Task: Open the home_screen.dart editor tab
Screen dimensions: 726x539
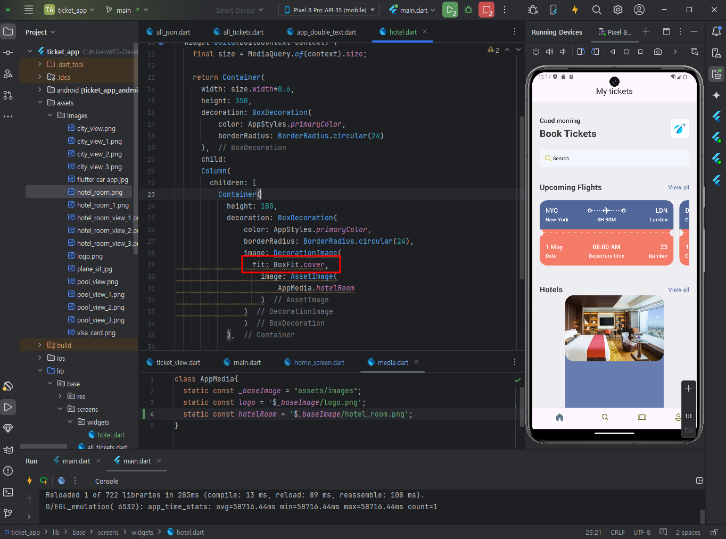Action: point(315,362)
